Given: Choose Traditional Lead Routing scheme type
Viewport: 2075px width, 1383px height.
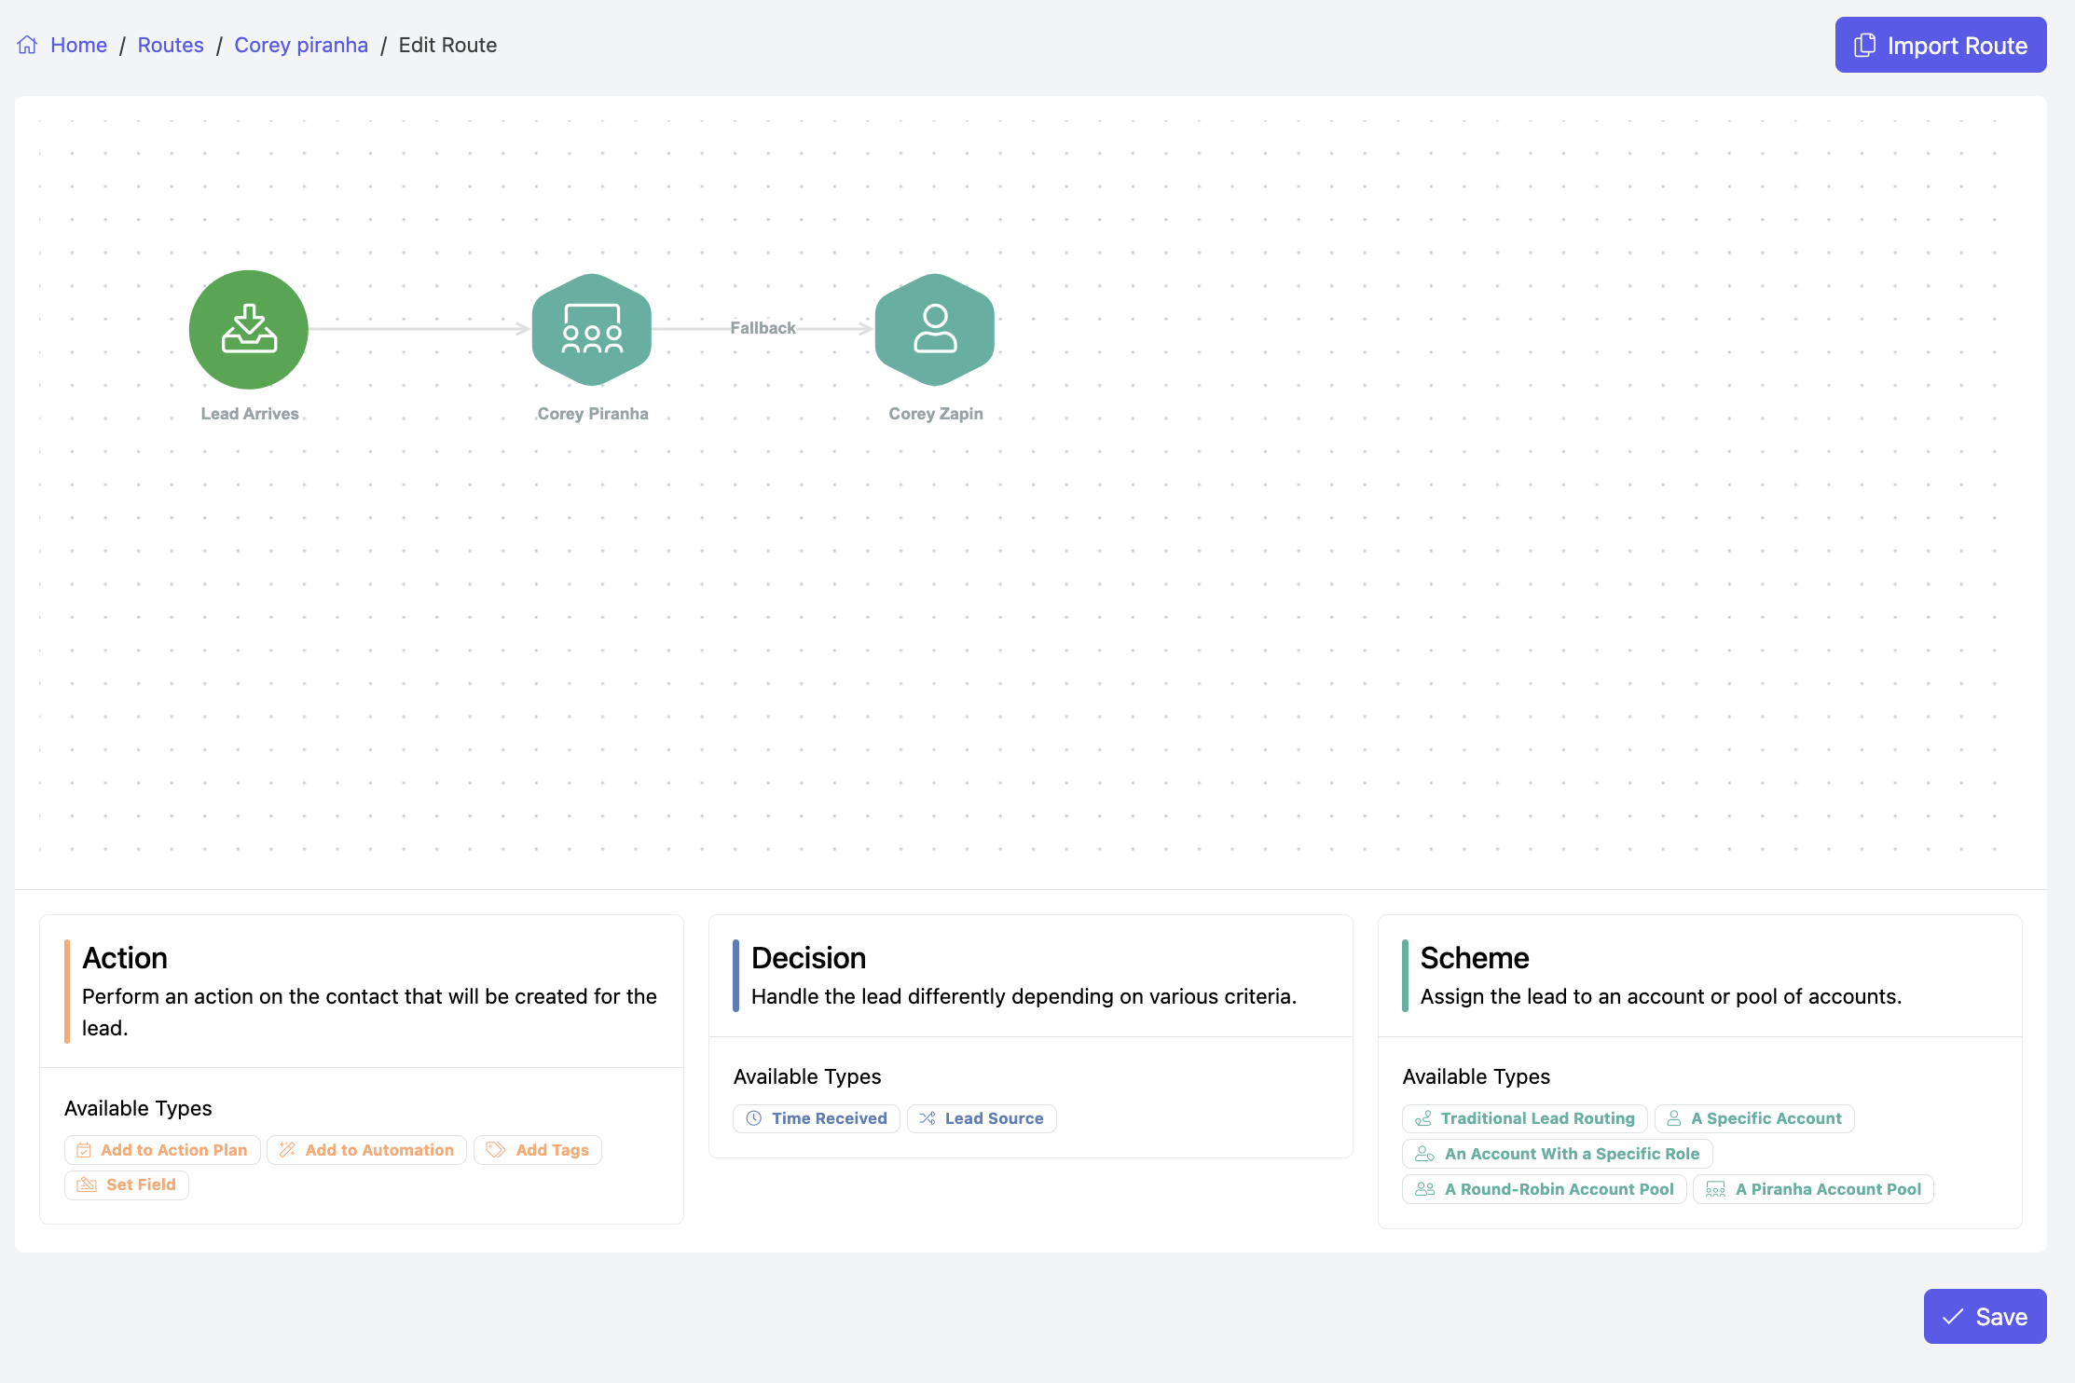Looking at the screenshot, I should (x=1525, y=1118).
